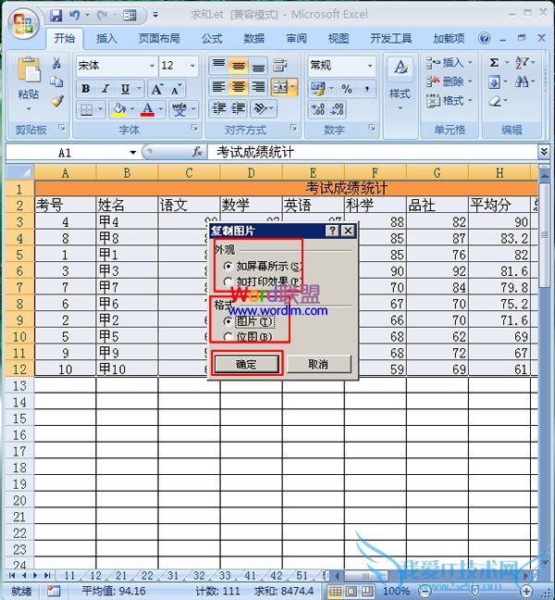Insert AutoSum with sigma icon
This screenshot has height=600, width=555.
click(494, 63)
